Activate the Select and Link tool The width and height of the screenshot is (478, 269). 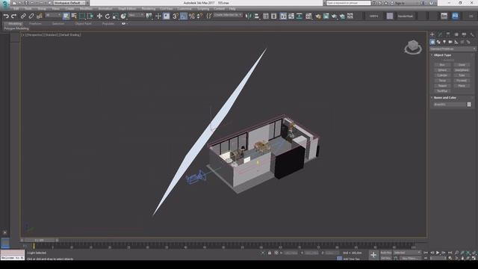pos(23,16)
